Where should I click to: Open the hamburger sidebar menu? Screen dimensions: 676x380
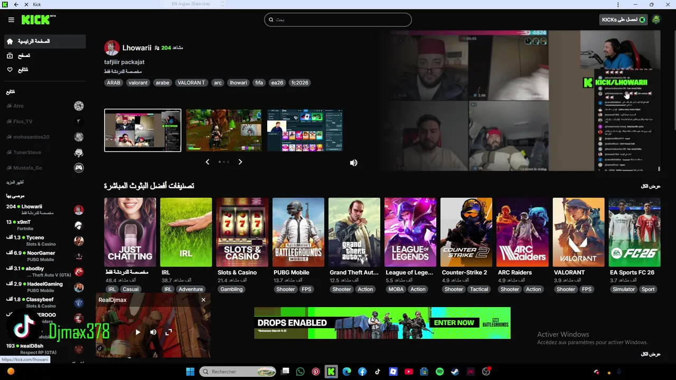coord(11,20)
